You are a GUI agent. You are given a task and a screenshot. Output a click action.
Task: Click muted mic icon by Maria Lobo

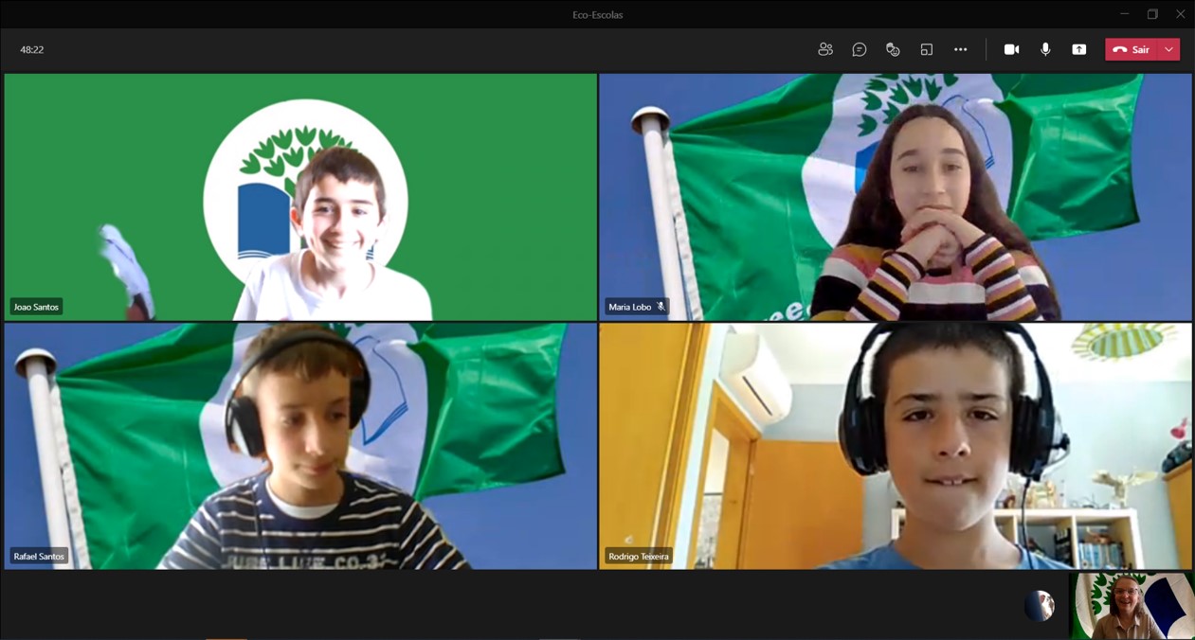[x=661, y=307]
